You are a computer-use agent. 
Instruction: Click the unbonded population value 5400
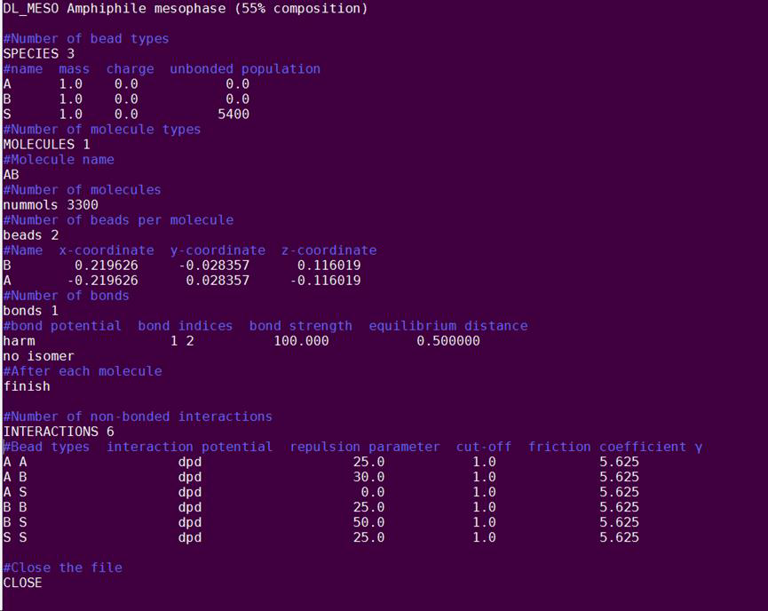[x=233, y=115]
